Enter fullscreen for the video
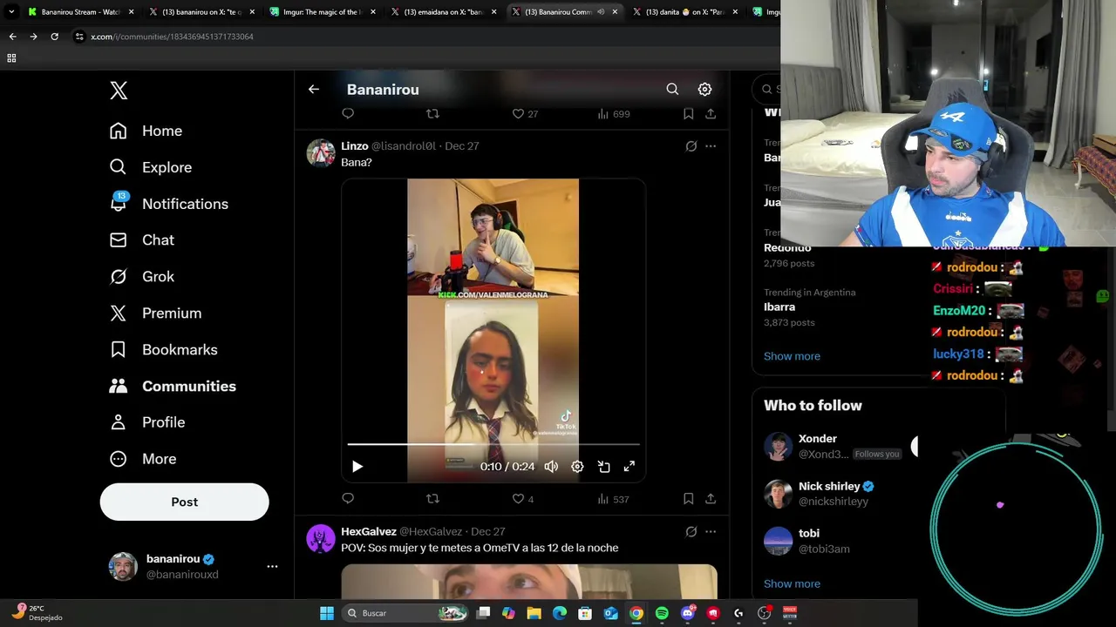The height and width of the screenshot is (627, 1116). tap(629, 467)
